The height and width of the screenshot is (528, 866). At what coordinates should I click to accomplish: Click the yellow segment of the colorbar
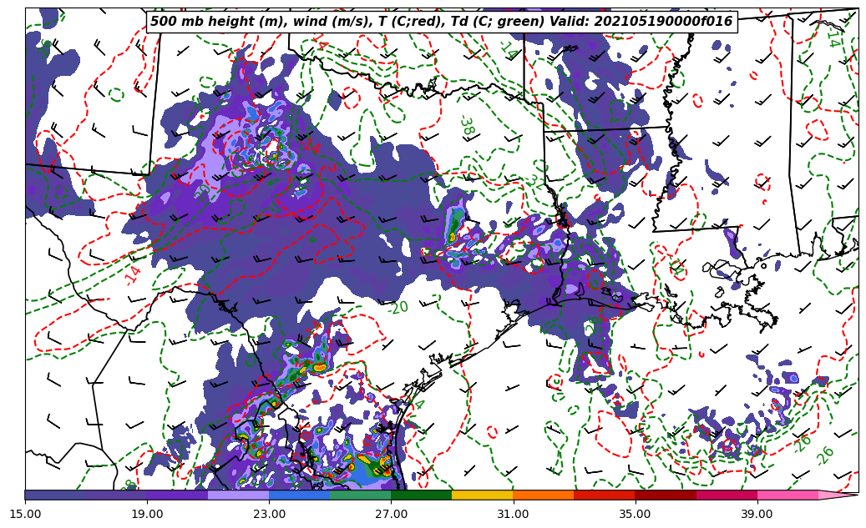click(x=482, y=495)
